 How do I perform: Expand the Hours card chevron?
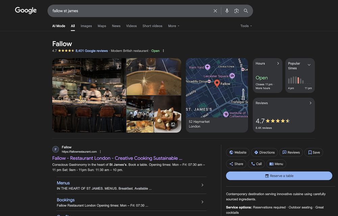pos(278,64)
